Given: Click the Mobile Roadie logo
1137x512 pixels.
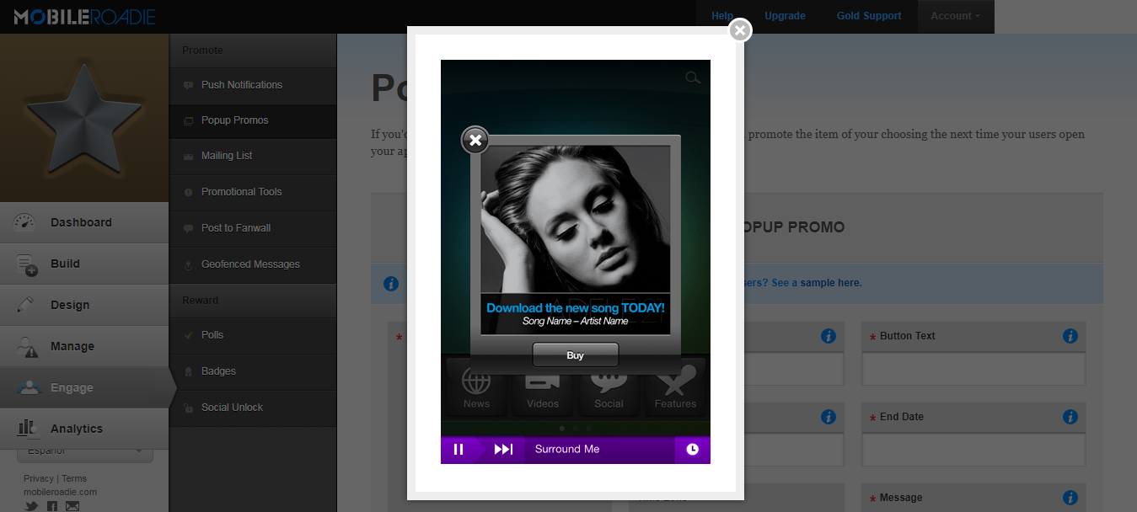Looking at the screenshot, I should pyautogui.click(x=84, y=16).
